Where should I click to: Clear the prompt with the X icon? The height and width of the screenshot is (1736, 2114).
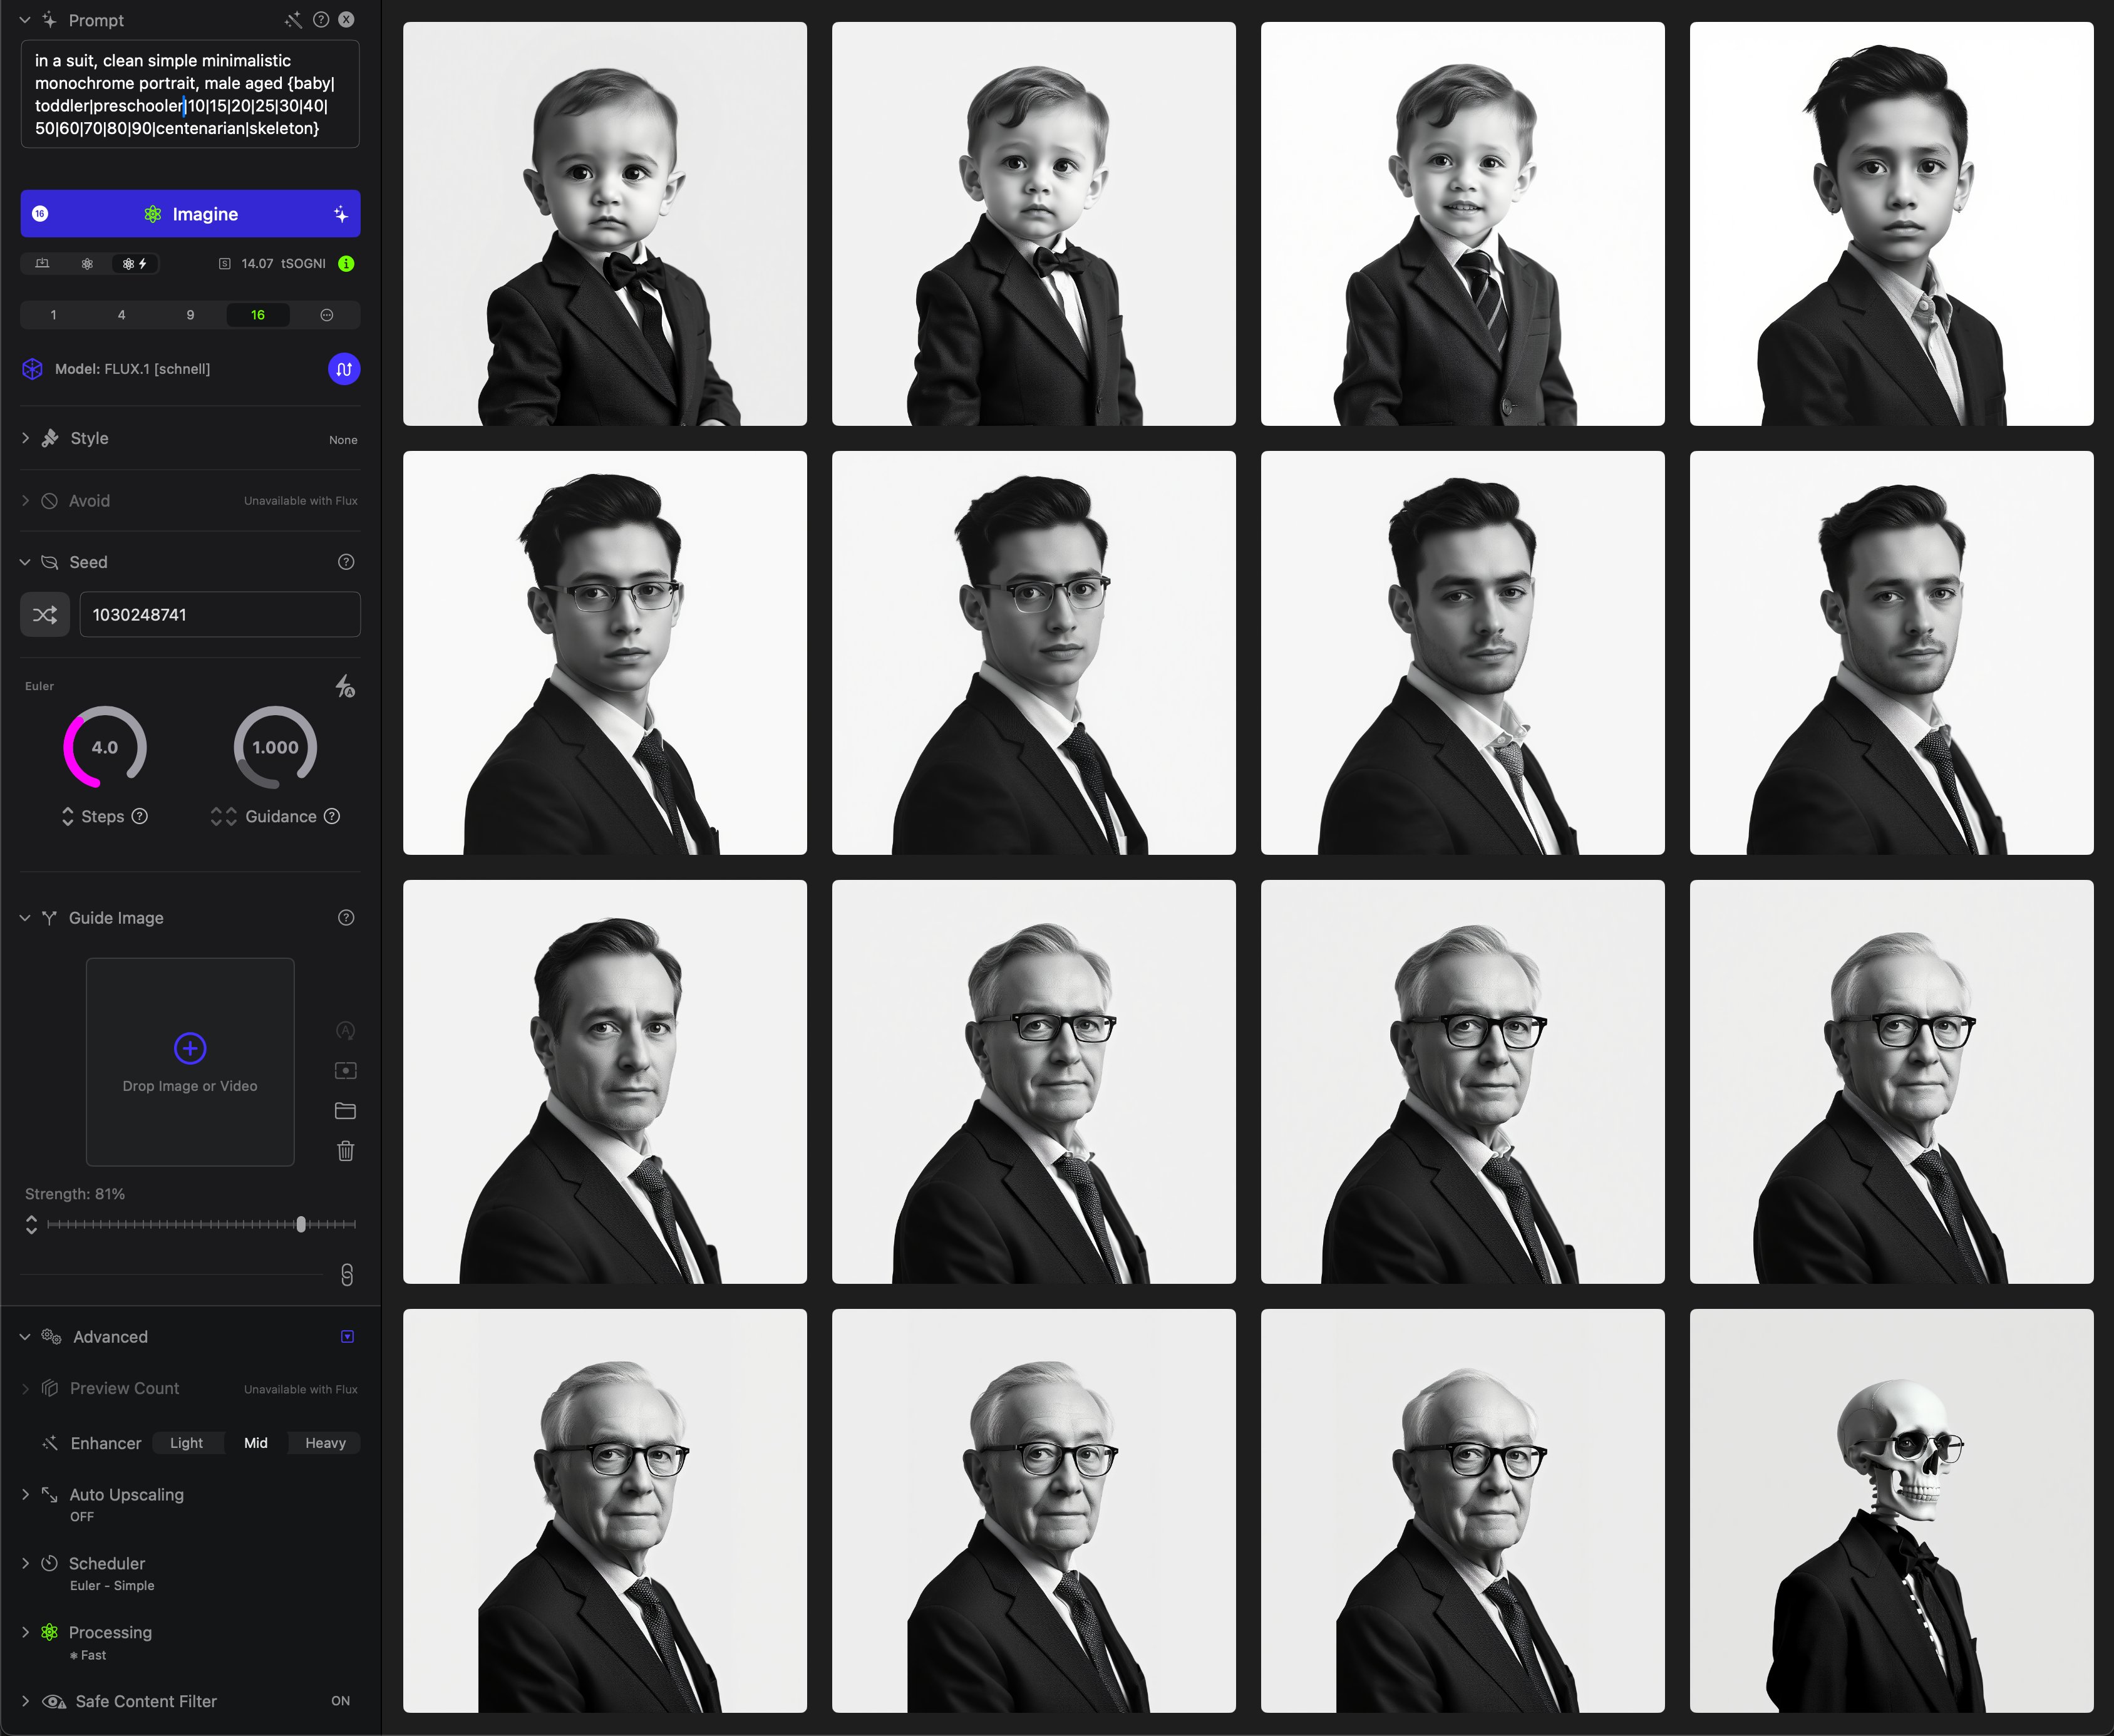[x=346, y=19]
